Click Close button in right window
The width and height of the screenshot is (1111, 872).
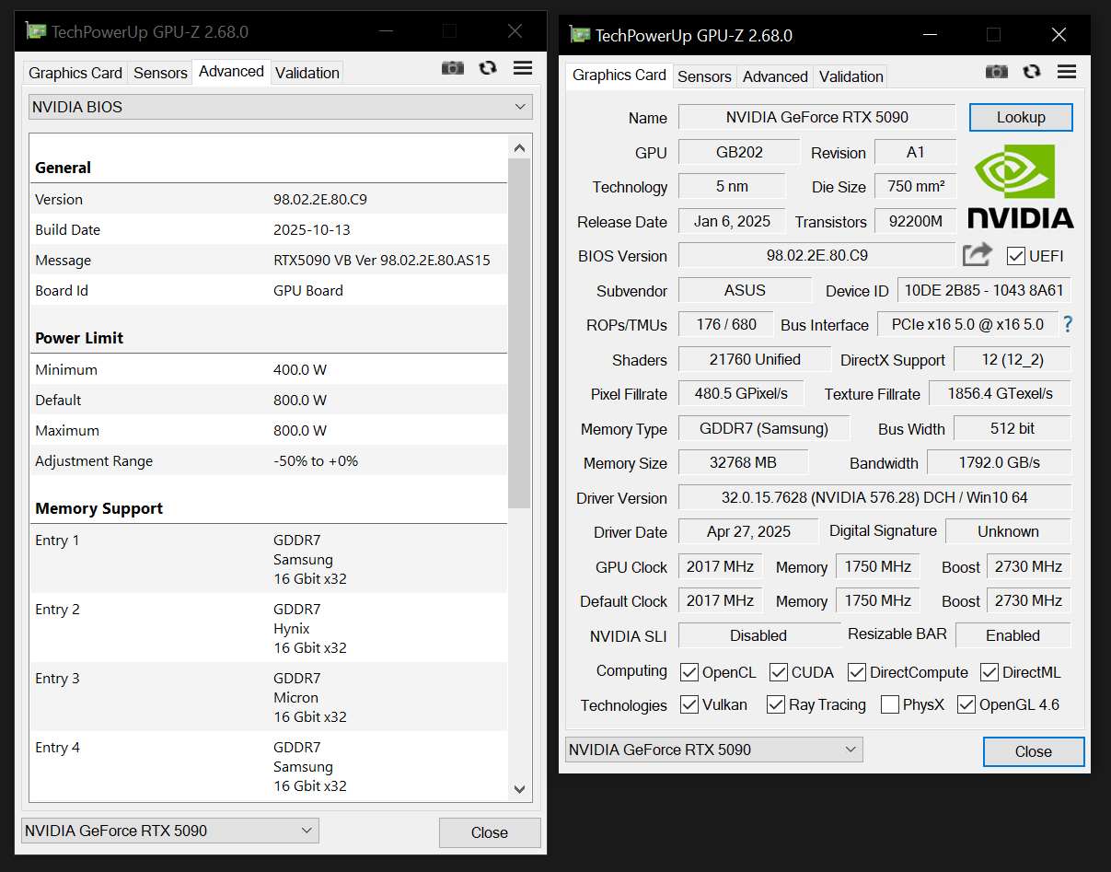click(x=1034, y=751)
